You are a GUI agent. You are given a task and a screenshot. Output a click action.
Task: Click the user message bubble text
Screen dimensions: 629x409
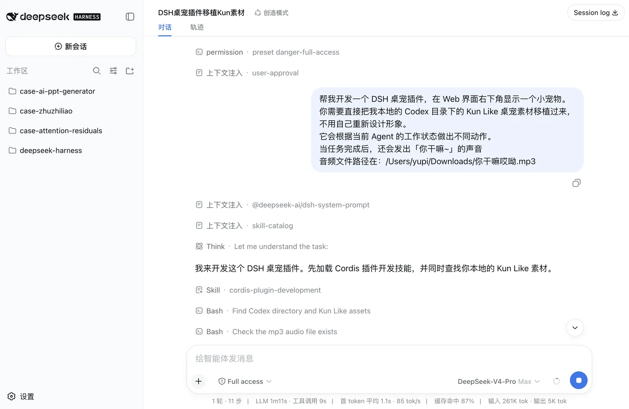click(447, 130)
